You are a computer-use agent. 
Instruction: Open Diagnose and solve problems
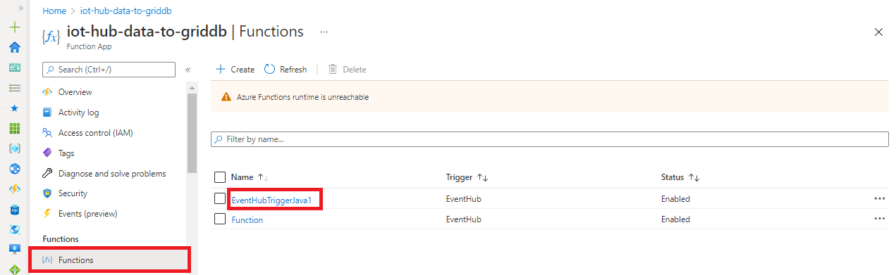point(112,173)
